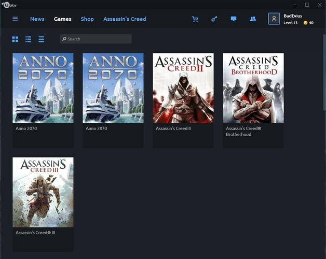This screenshot has height=259, width=326.
Task: Click the Uplay coin balance icon
Action: click(x=305, y=23)
